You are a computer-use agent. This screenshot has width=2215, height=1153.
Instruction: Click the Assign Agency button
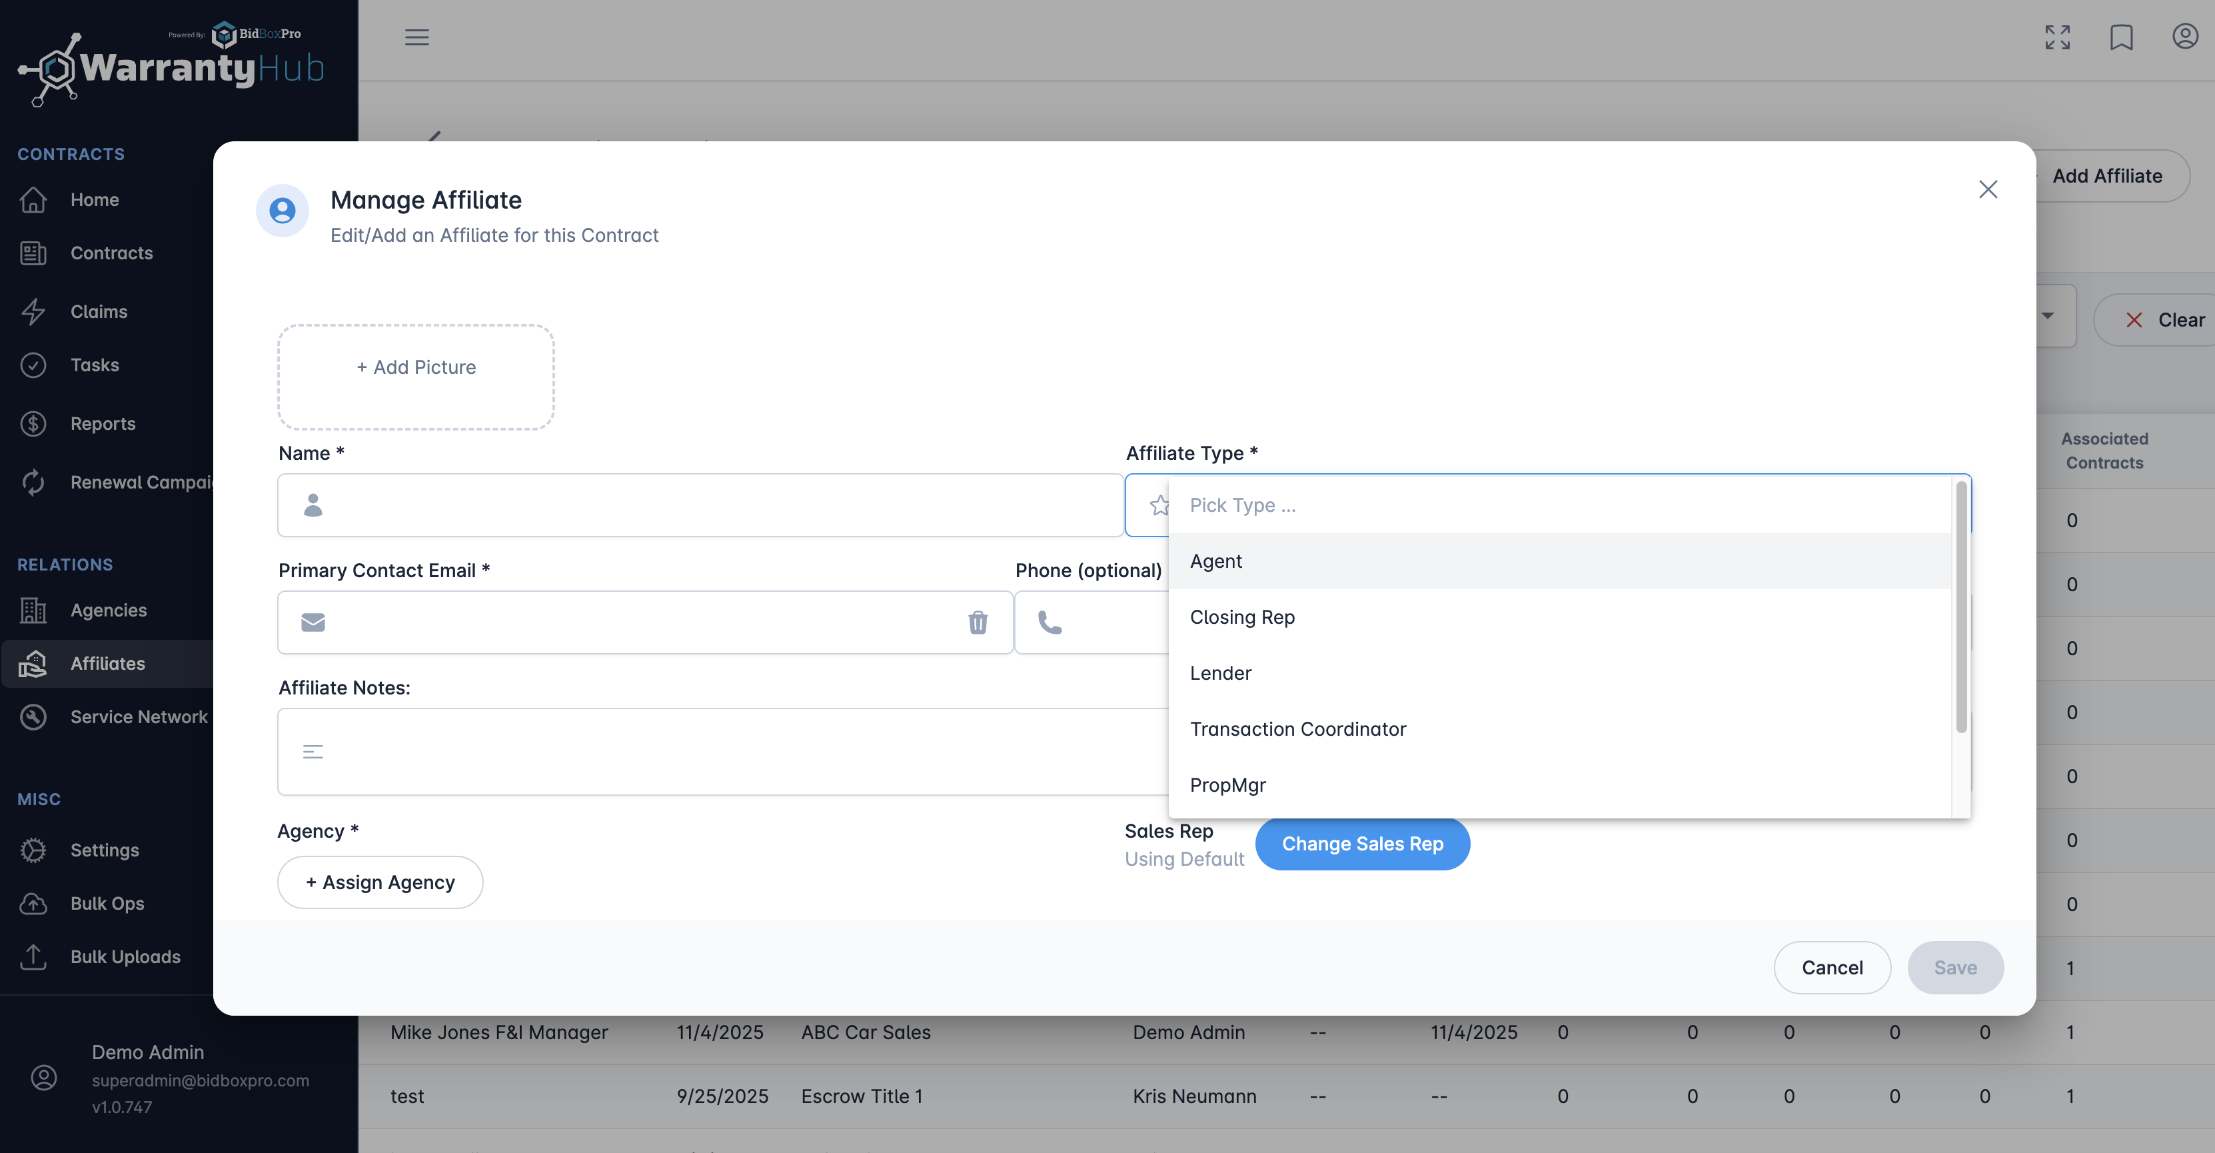click(380, 881)
